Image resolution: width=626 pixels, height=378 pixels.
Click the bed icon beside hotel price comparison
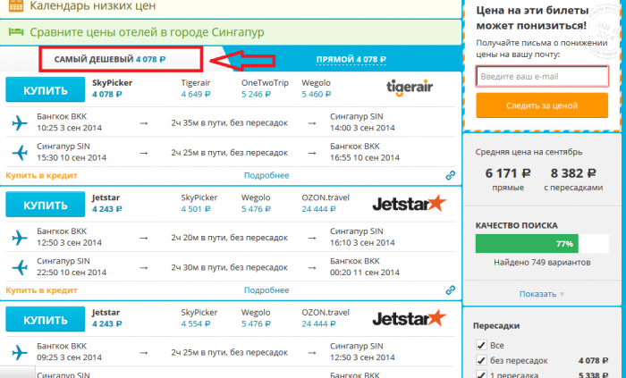click(16, 32)
